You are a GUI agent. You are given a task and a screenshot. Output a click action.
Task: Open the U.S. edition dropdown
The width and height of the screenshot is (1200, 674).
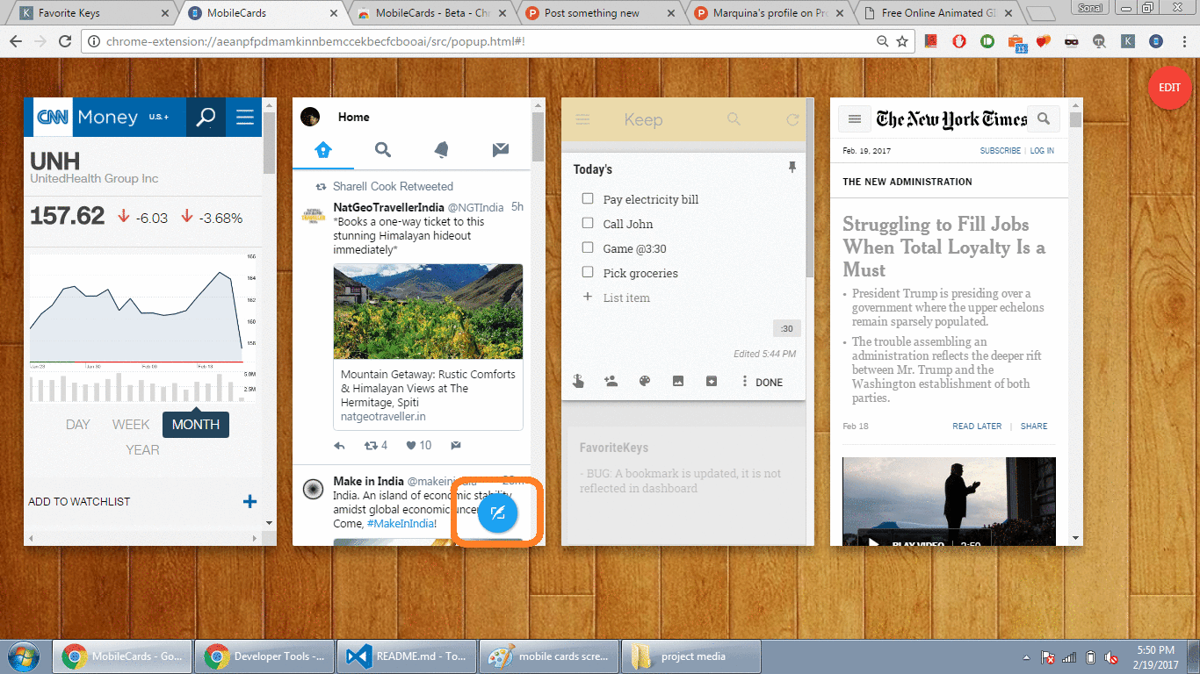tap(159, 118)
